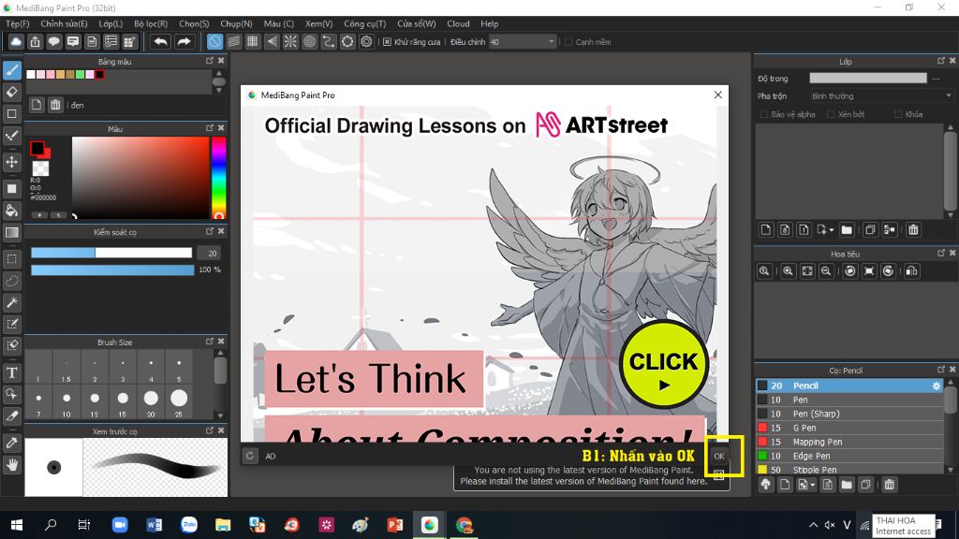Delete layer with trash icon in Lớp panel

(x=913, y=230)
